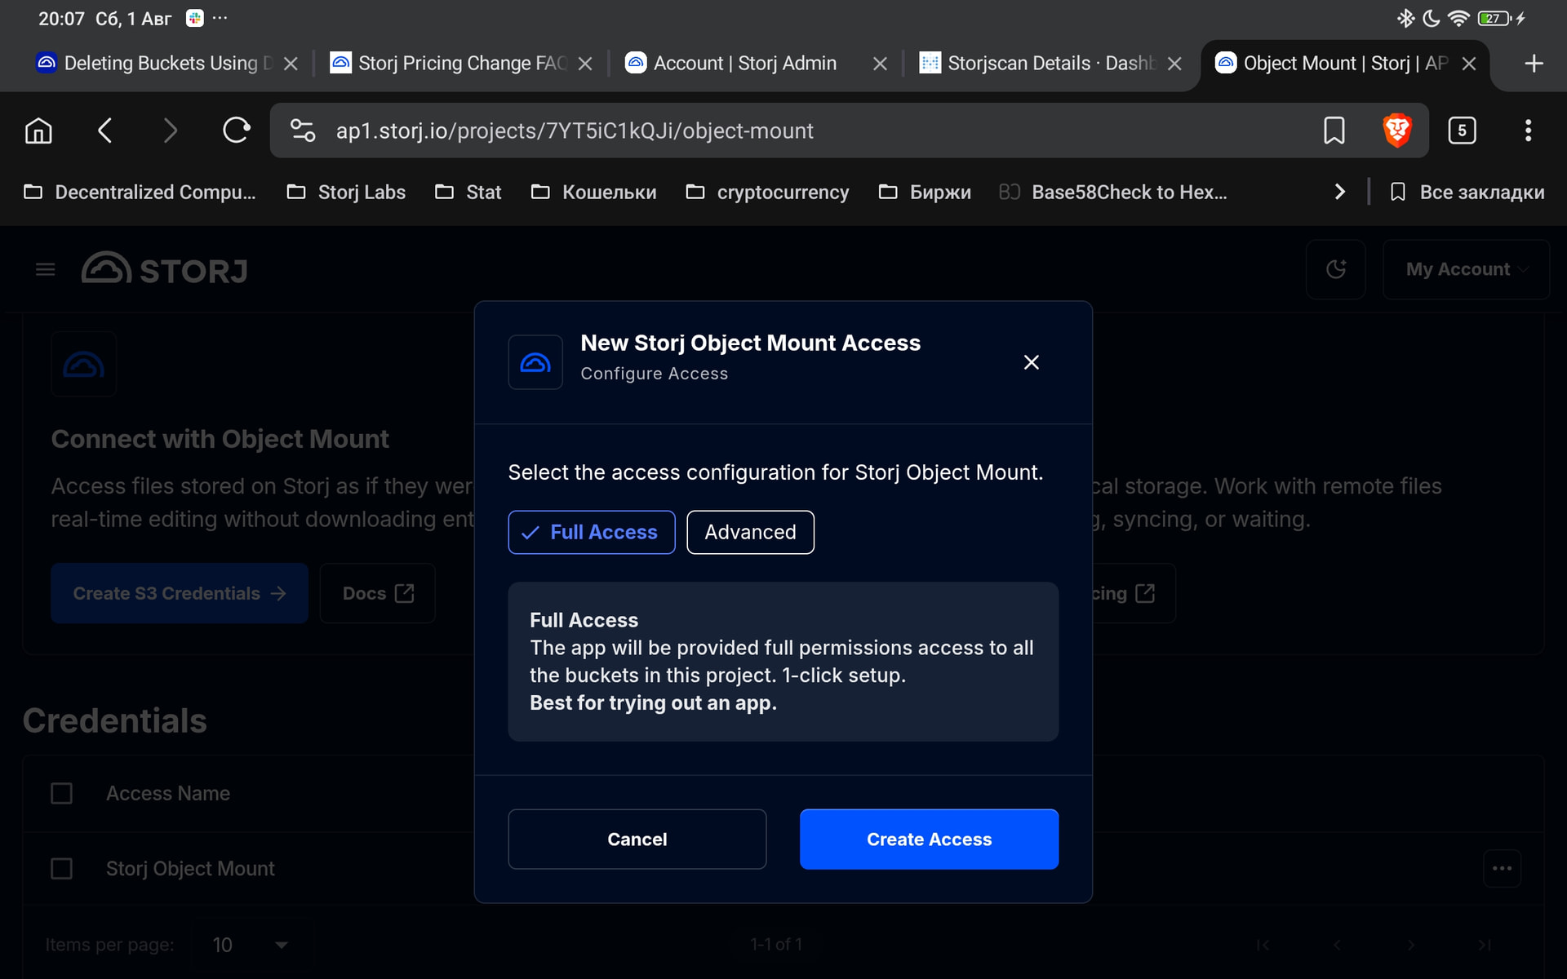Reload the current page
This screenshot has width=1567, height=979.
(x=236, y=131)
